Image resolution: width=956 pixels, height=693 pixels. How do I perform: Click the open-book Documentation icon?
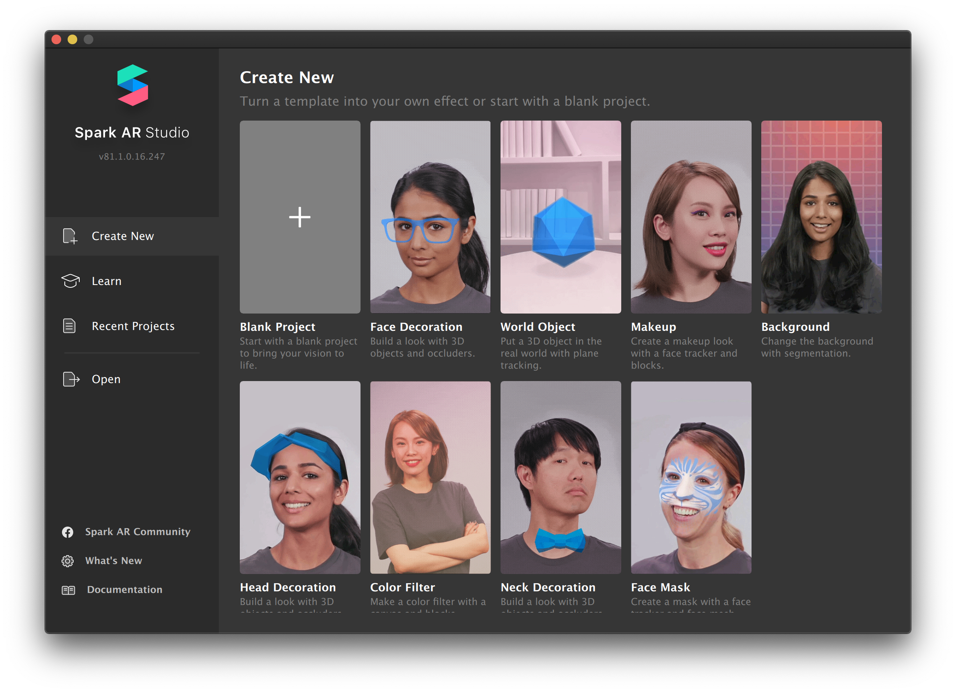68,590
